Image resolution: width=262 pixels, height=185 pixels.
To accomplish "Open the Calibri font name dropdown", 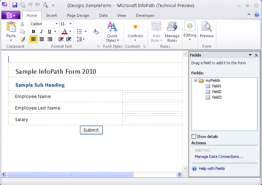I will tap(57, 24).
